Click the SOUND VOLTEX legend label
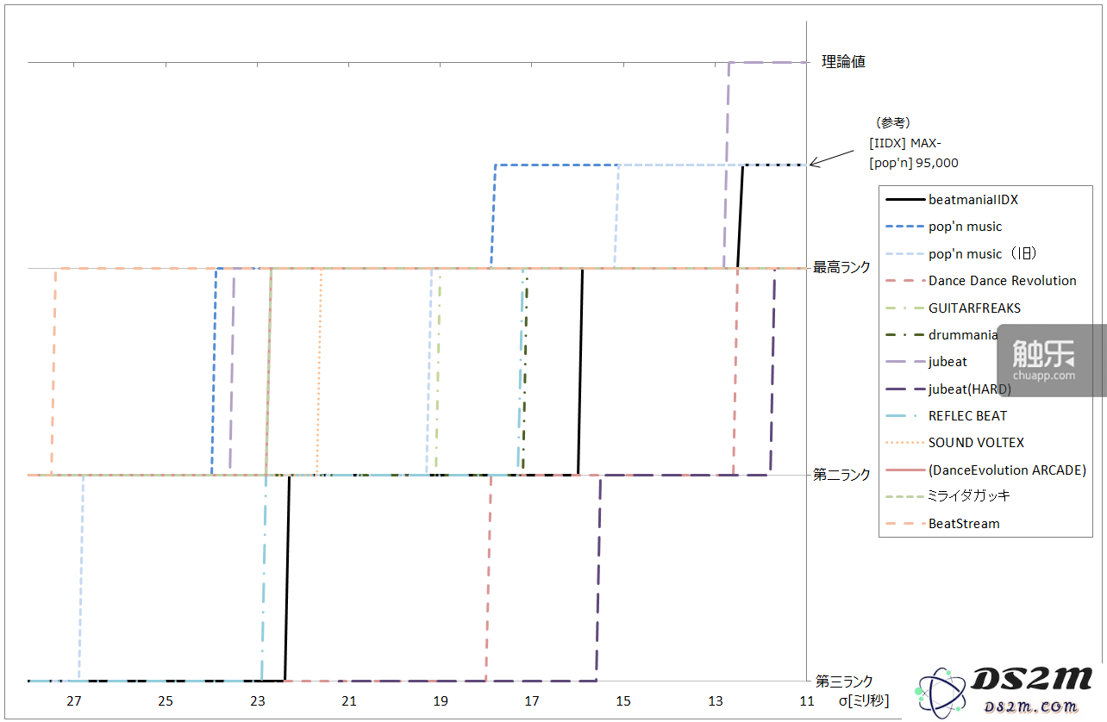1107x722 pixels. [x=976, y=443]
